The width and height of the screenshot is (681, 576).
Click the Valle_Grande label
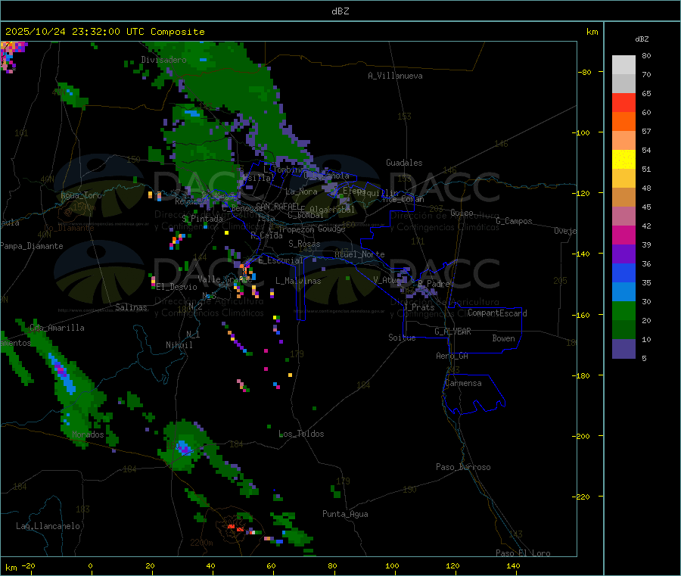[x=225, y=279]
